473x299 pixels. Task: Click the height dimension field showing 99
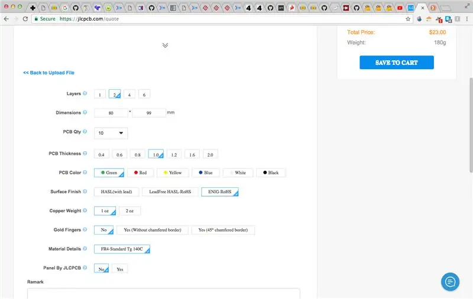[x=149, y=113]
